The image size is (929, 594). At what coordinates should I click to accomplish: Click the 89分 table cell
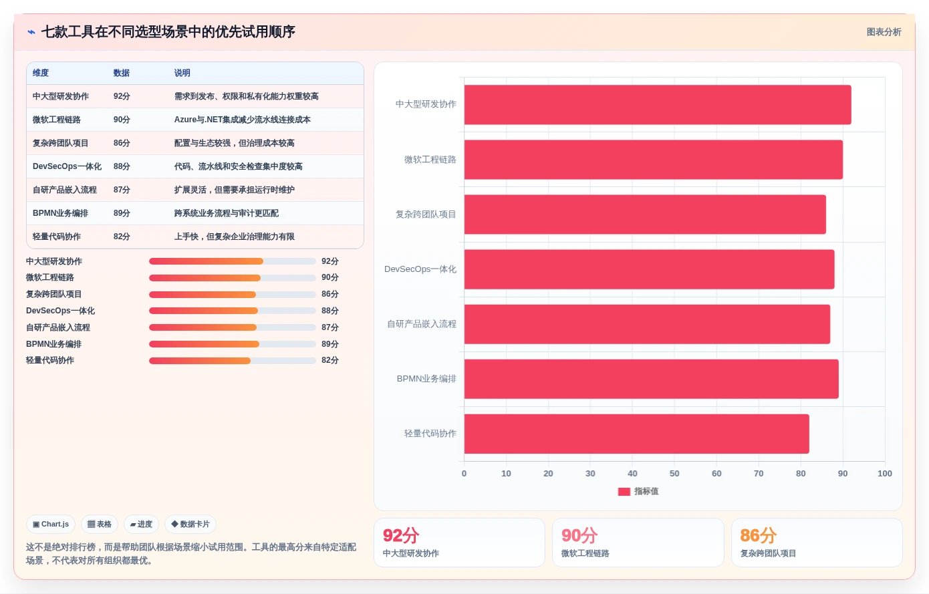pos(122,213)
